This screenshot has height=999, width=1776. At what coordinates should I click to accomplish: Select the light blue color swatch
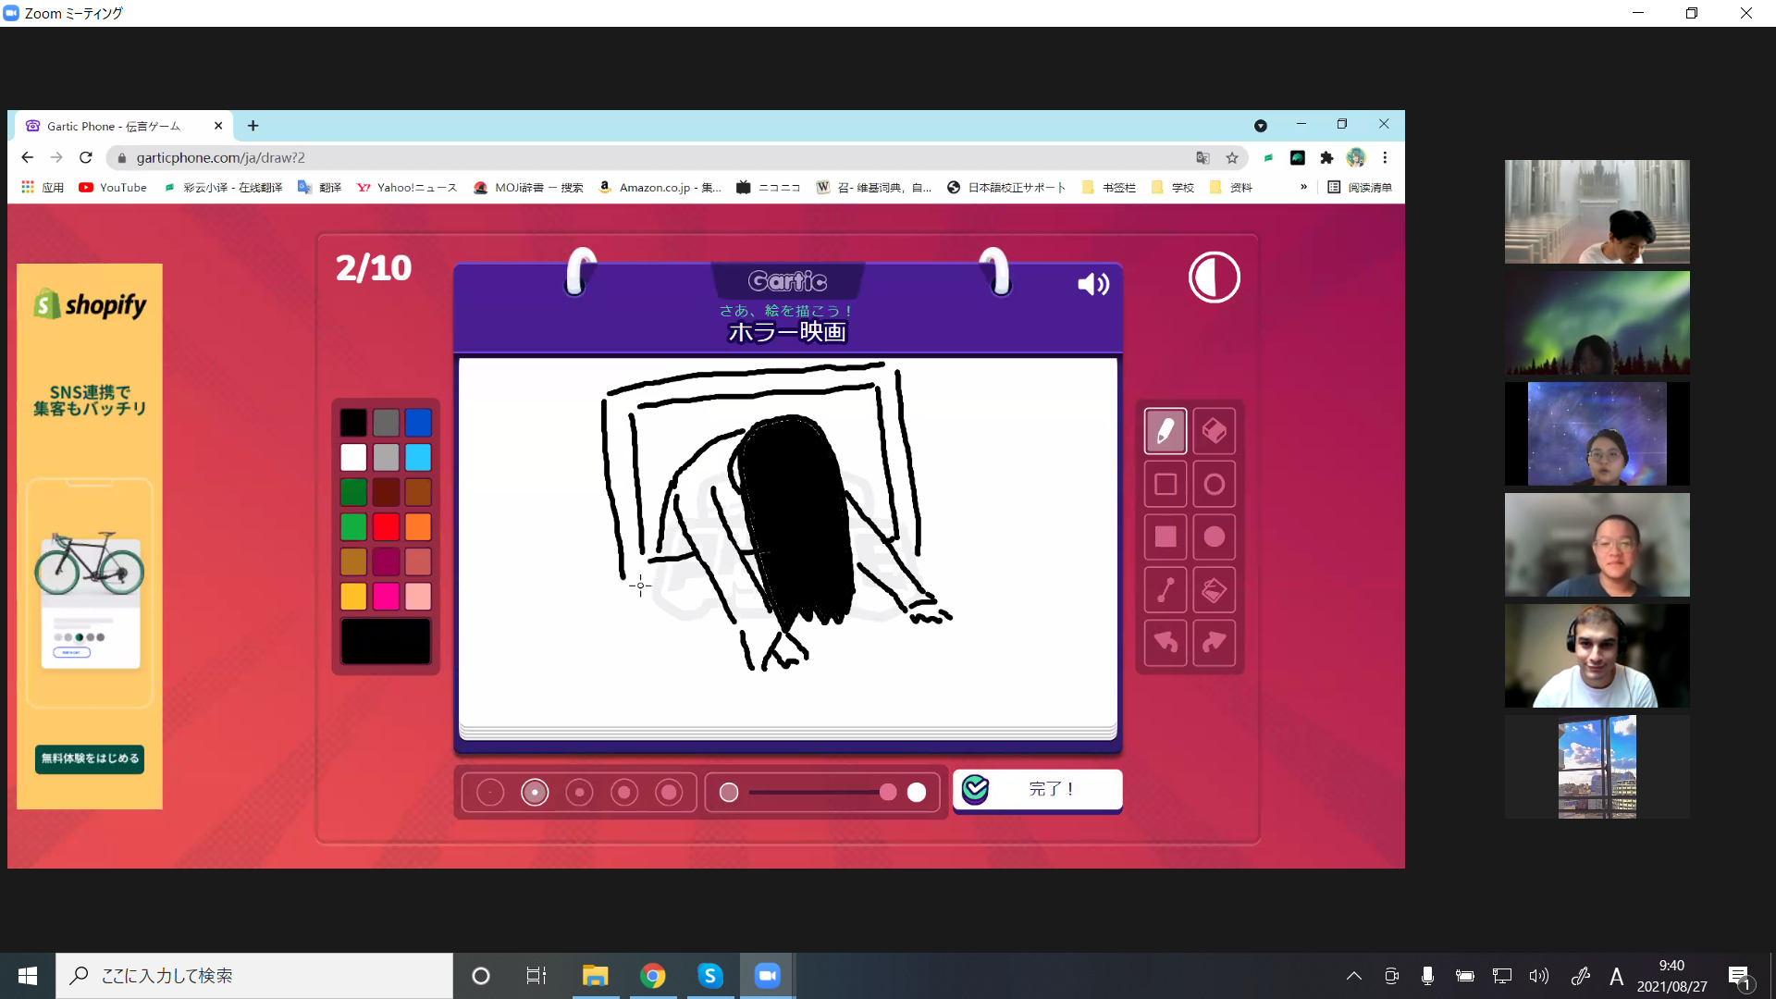[x=418, y=457]
